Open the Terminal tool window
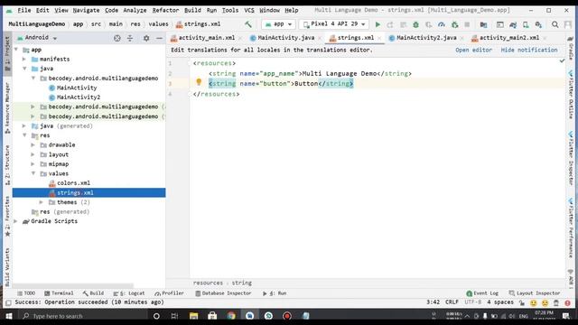Viewport: 578px width, 325px height. click(x=59, y=293)
